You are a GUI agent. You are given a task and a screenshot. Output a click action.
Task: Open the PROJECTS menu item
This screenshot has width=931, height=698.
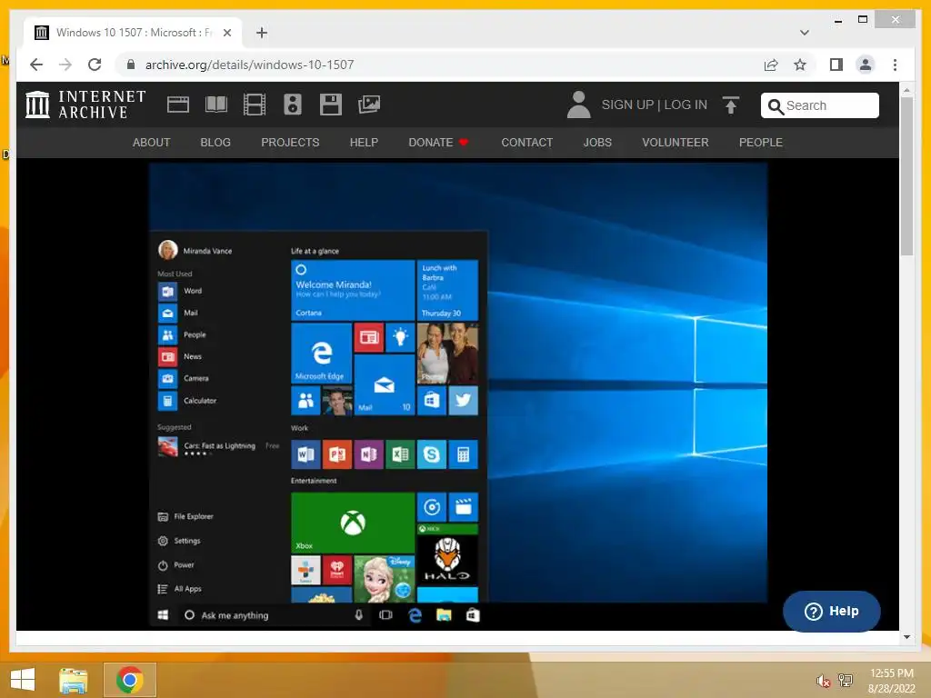point(290,143)
